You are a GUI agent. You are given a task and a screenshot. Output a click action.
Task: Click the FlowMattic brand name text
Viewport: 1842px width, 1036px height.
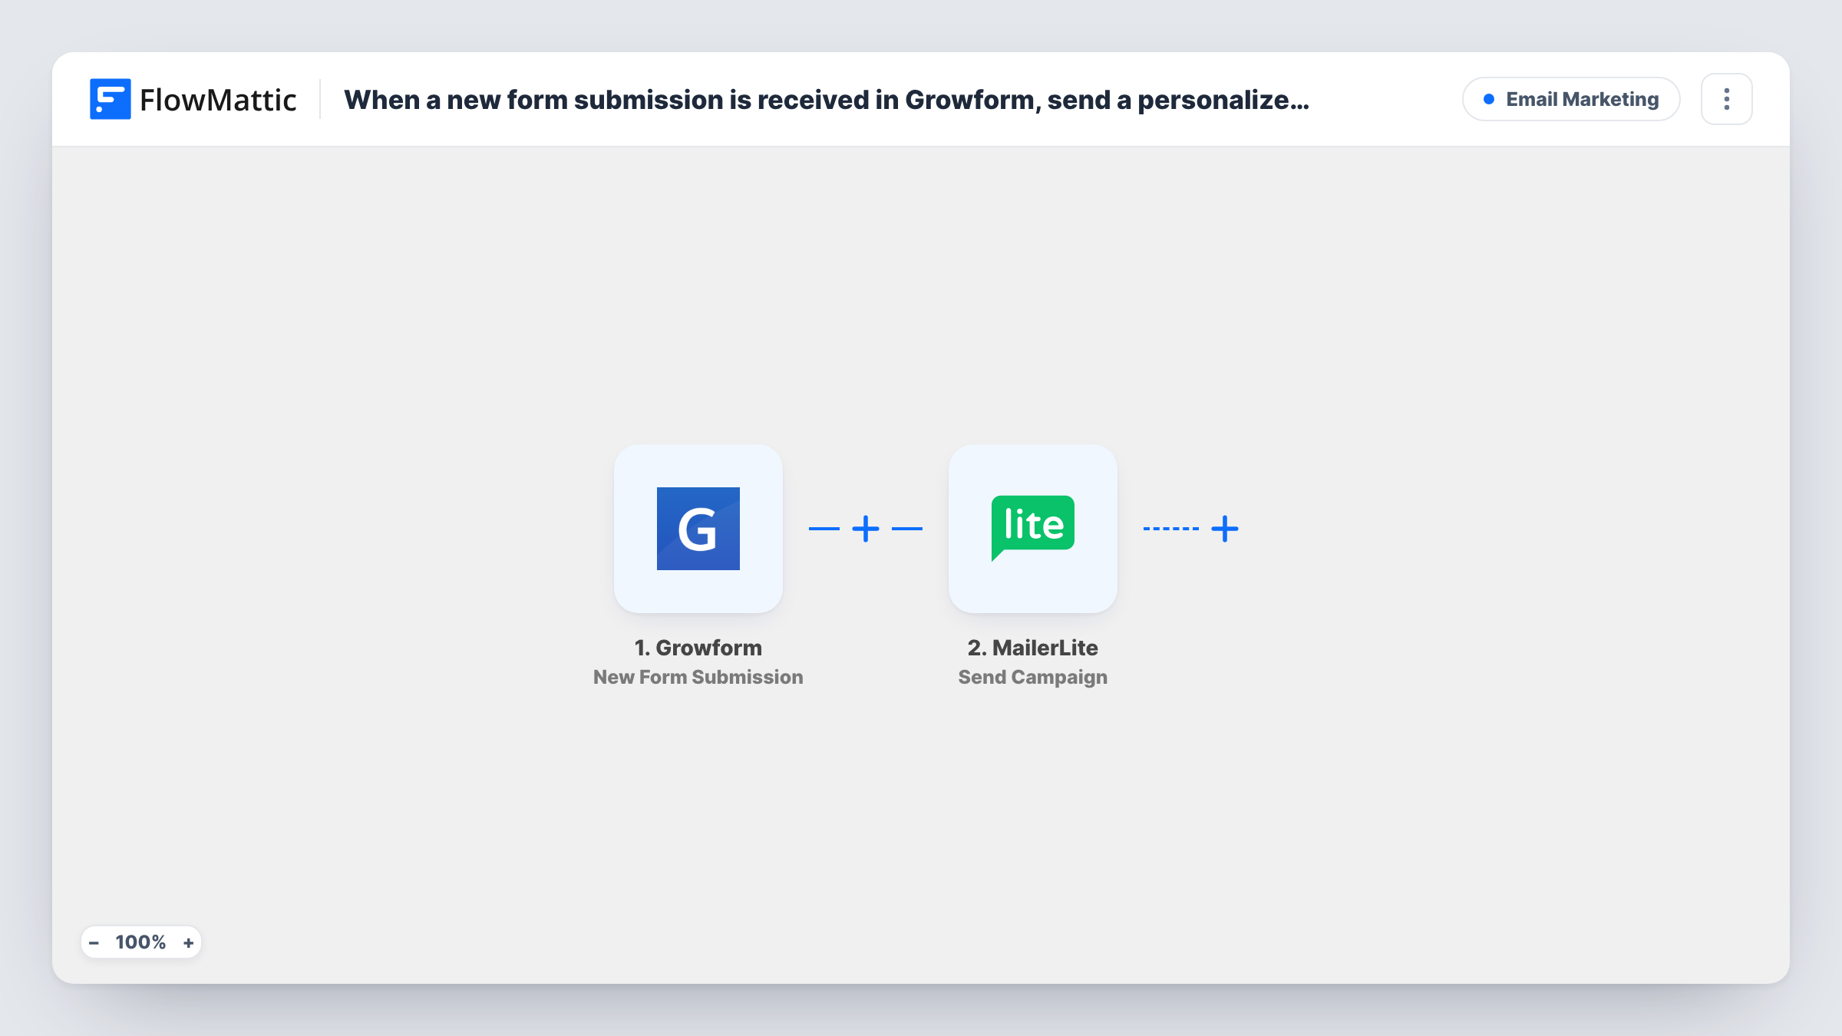(218, 100)
